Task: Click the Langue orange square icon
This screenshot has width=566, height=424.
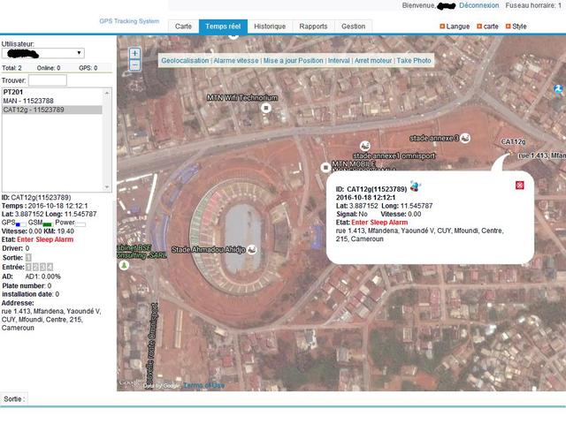Action: coord(442,26)
